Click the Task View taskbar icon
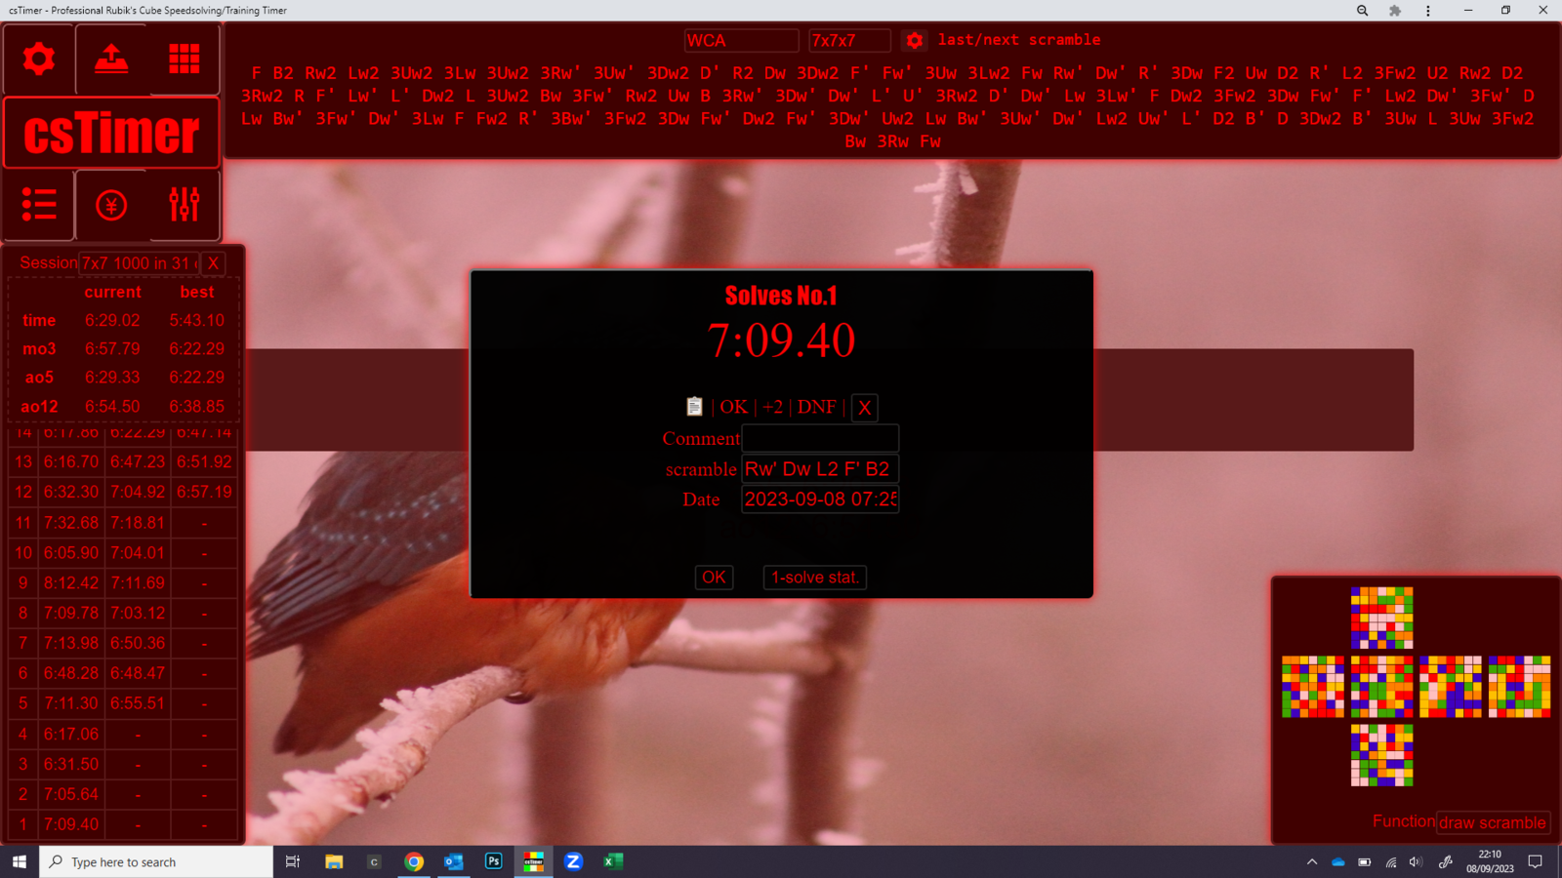The image size is (1562, 878). pyautogui.click(x=292, y=861)
